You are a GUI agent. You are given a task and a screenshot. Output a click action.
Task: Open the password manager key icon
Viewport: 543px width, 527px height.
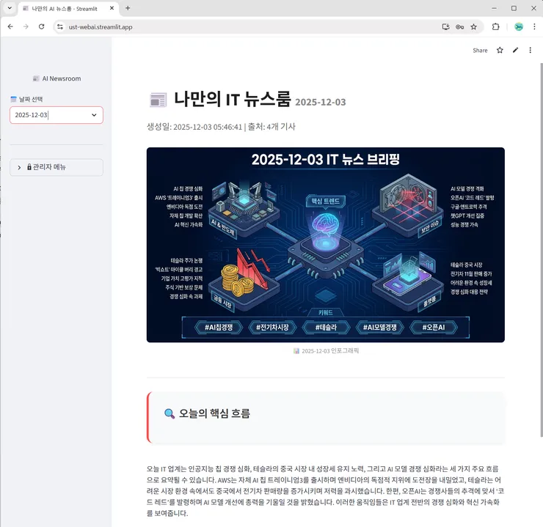coord(459,26)
